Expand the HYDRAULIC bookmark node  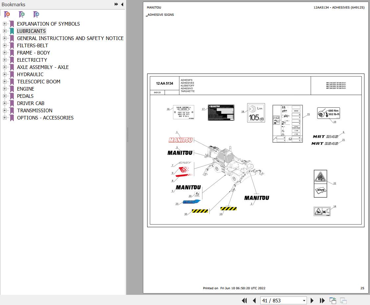point(5,75)
